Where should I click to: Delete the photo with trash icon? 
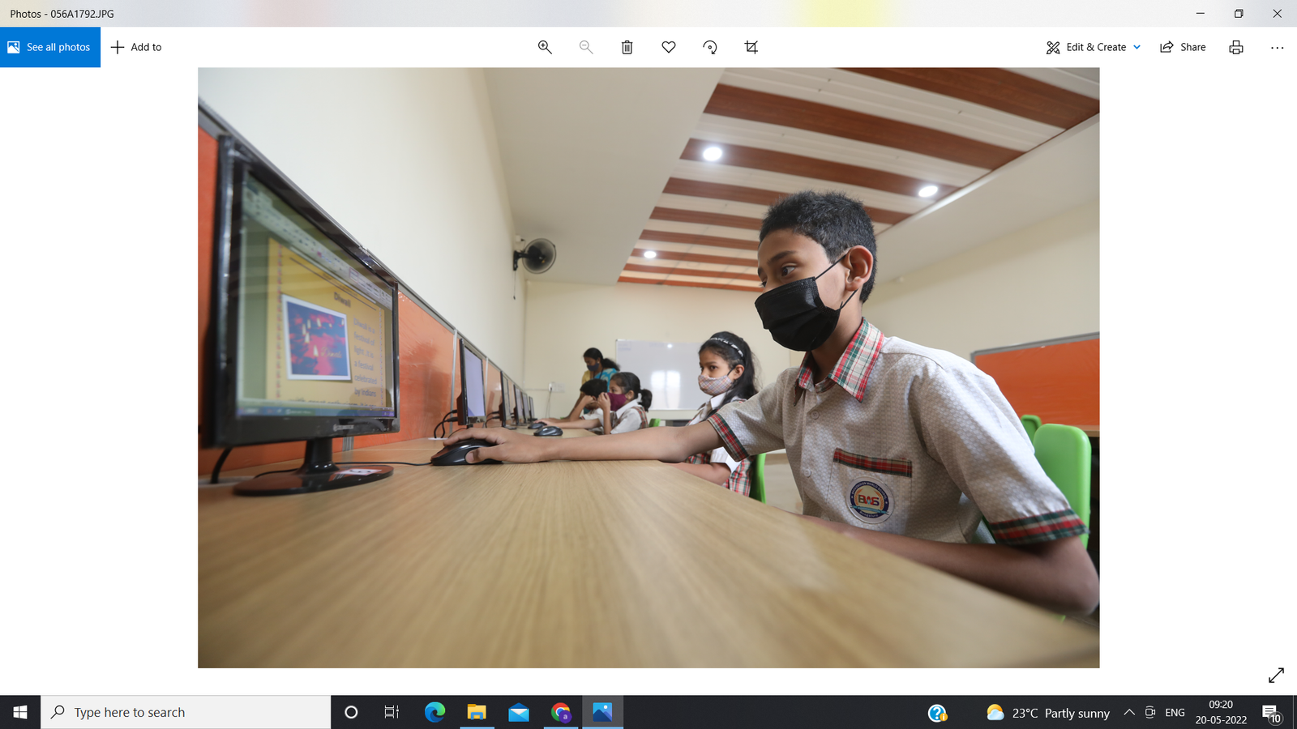coord(627,47)
